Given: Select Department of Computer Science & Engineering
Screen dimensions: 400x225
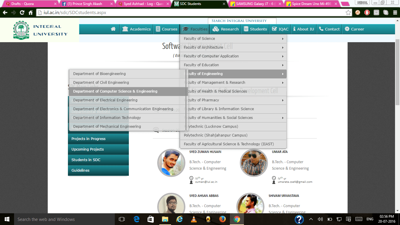Looking at the screenshot, I should [x=128, y=91].
